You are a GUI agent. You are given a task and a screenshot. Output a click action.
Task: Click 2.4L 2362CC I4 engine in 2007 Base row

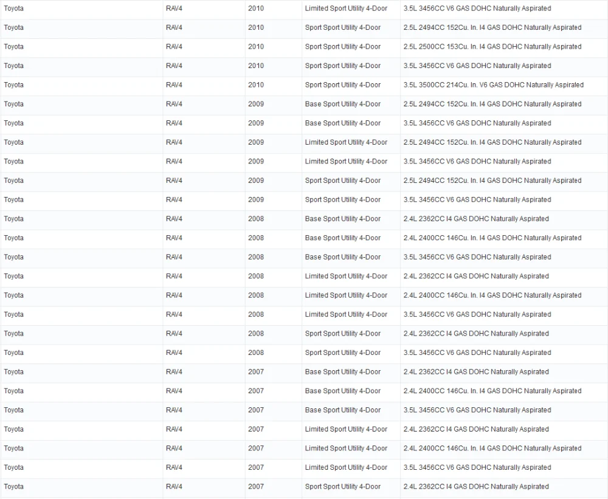point(476,372)
